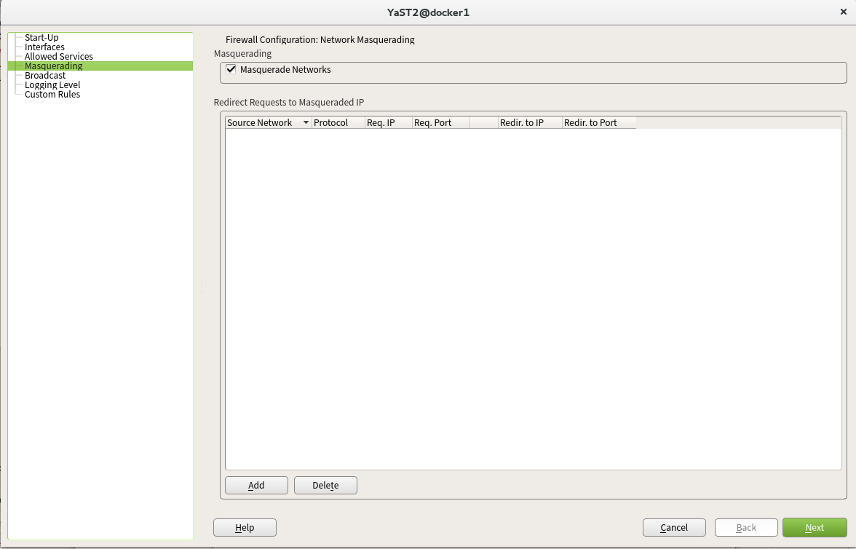Proceed with the Next button
This screenshot has height=549, width=856.
coord(815,527)
